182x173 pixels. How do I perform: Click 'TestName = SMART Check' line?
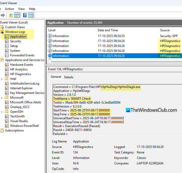pyautogui.click(x=72, y=99)
